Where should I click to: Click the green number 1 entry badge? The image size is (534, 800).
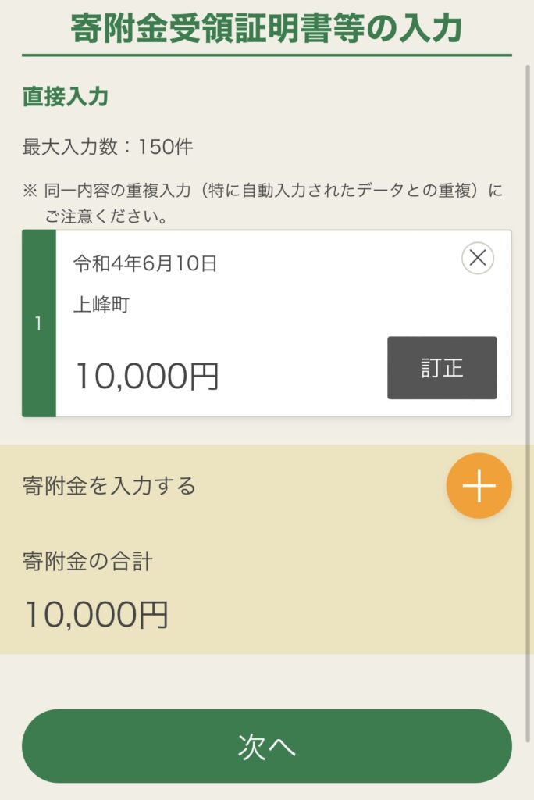pyautogui.click(x=39, y=323)
